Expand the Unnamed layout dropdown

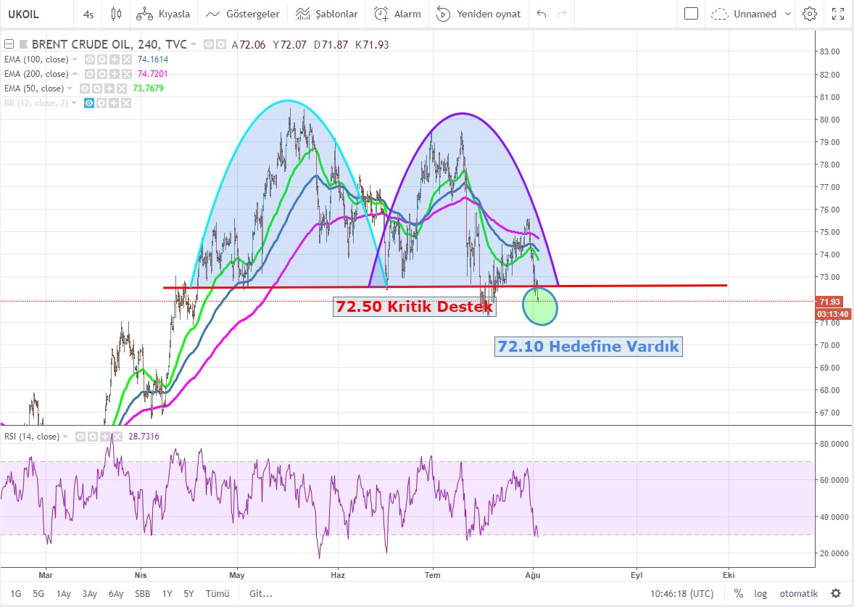click(x=744, y=14)
